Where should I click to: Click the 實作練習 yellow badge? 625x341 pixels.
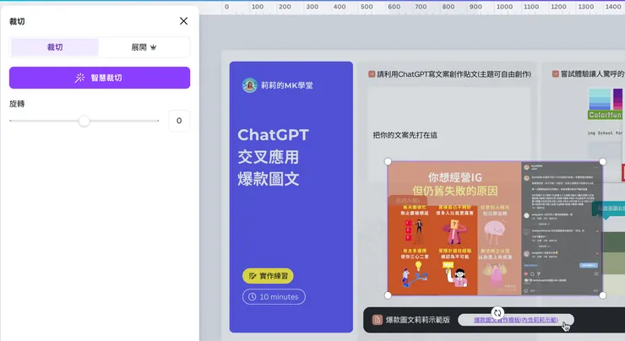268,276
